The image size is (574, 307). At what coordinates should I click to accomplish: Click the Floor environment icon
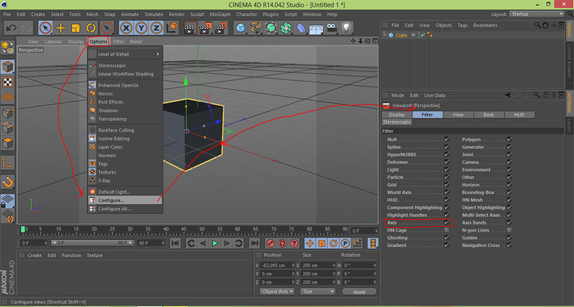316,28
